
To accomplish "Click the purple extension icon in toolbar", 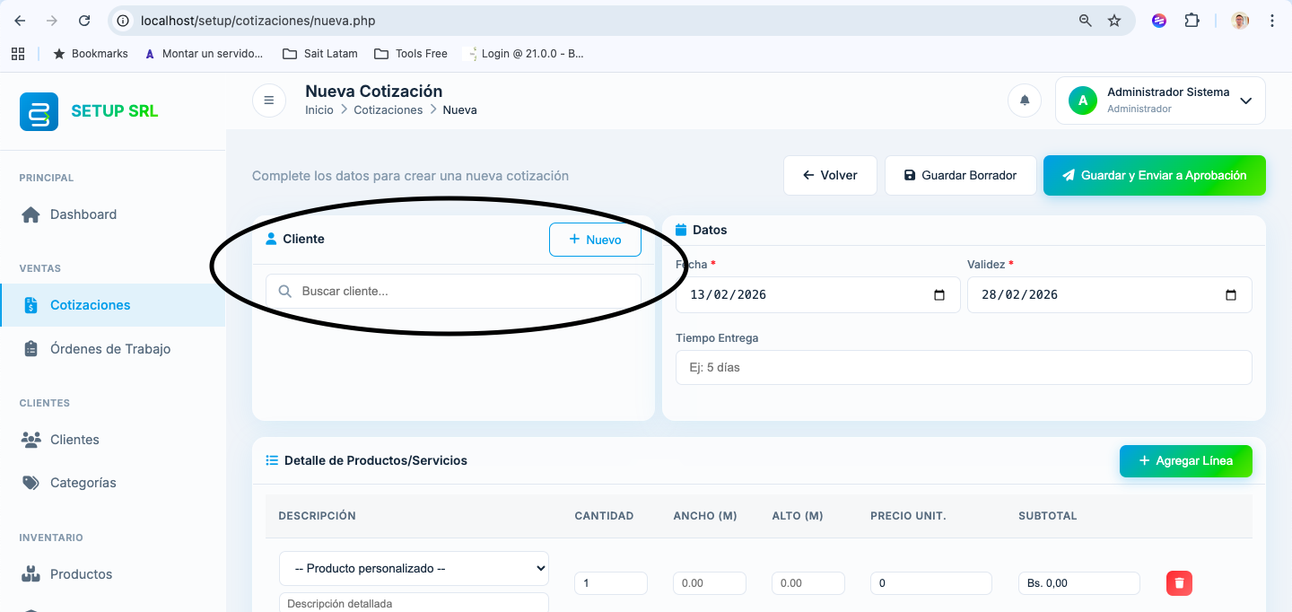I will [x=1159, y=21].
